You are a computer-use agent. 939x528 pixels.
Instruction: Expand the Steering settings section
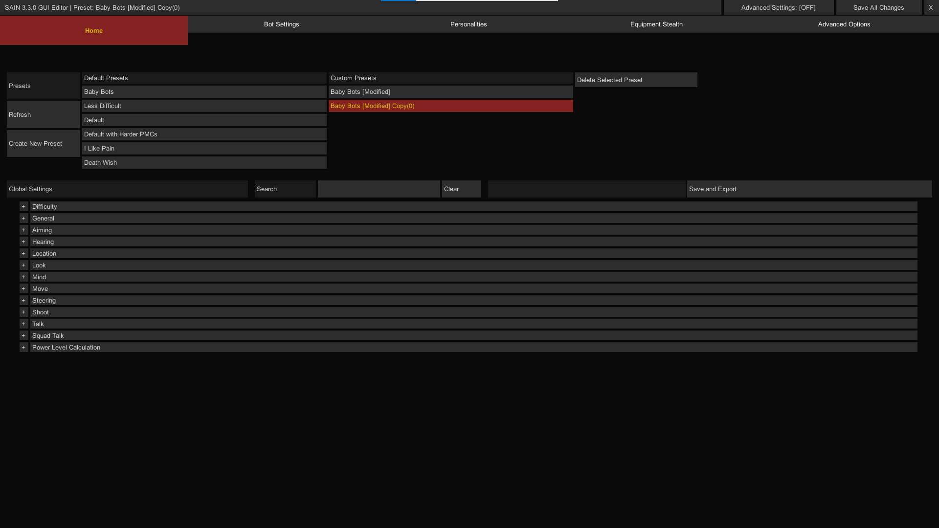(x=23, y=301)
